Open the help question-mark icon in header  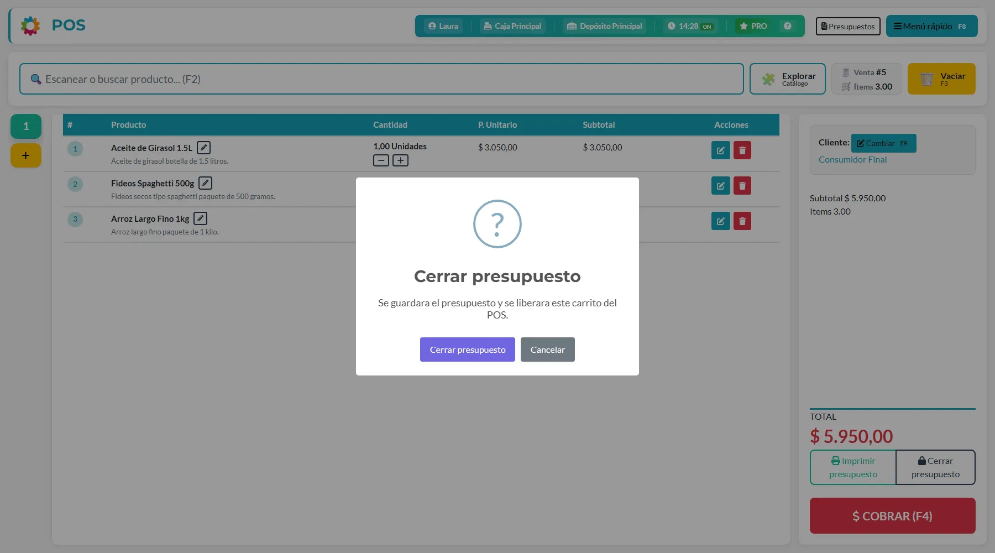(x=788, y=26)
